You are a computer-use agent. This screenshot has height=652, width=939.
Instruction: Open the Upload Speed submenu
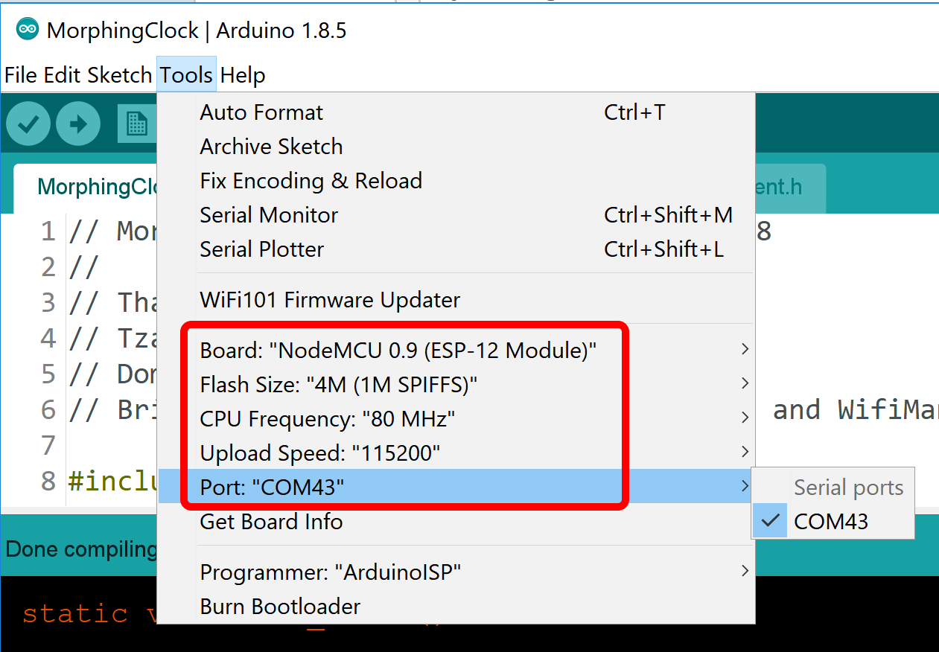coord(320,453)
